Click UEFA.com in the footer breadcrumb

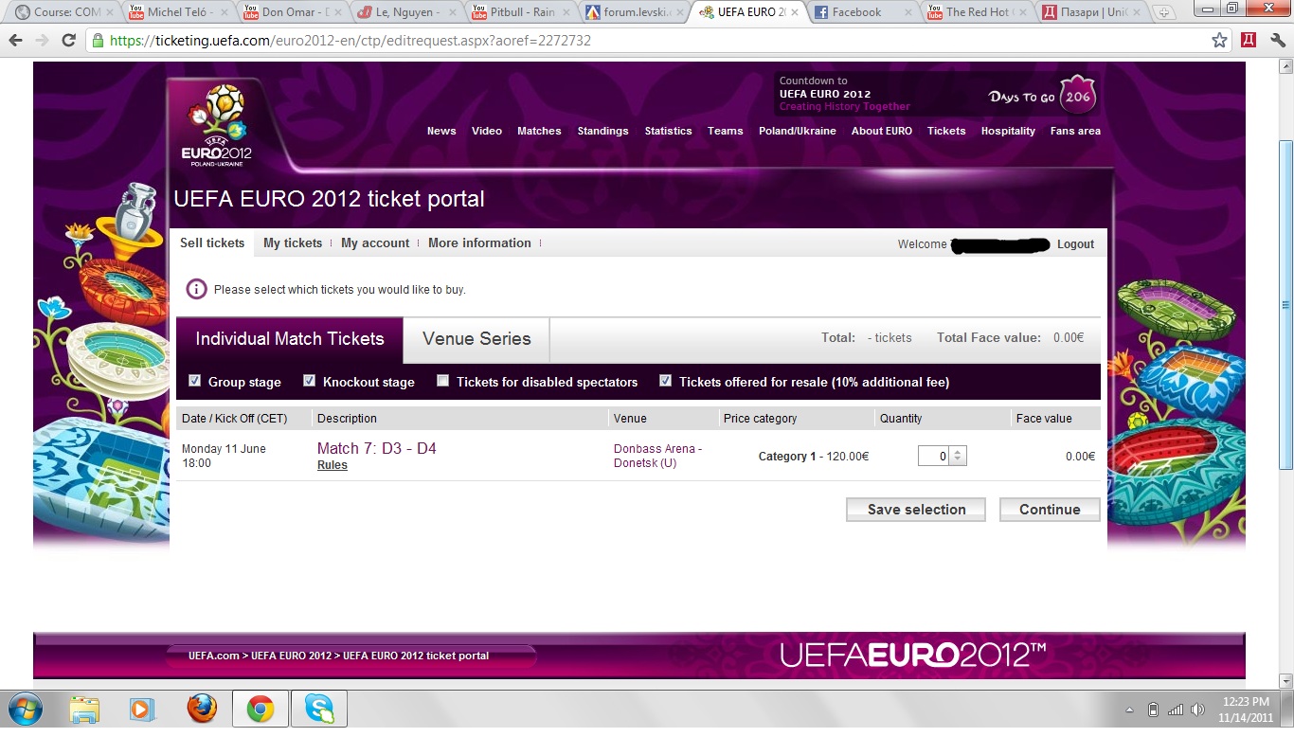[213, 656]
